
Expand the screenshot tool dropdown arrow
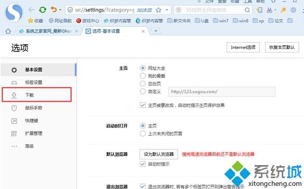[x=275, y=10]
